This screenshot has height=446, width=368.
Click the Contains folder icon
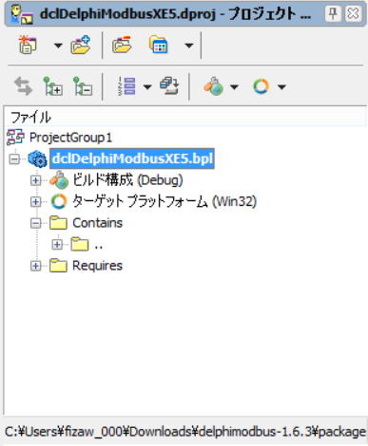coord(58,223)
